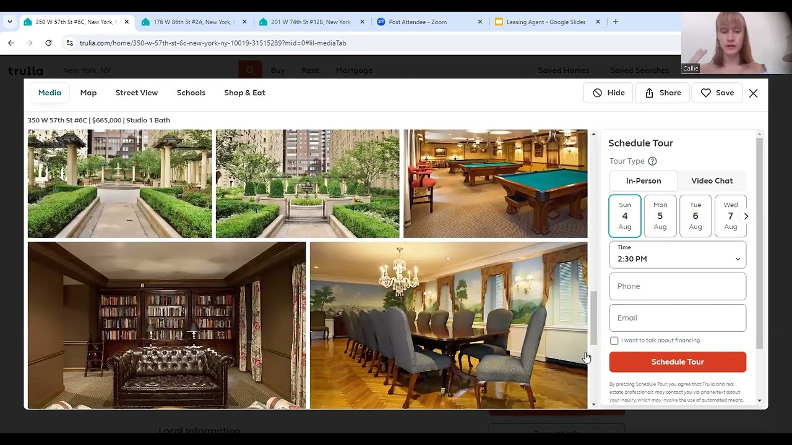Close the media gallery with X
Screen dimensions: 792x445
753,93
